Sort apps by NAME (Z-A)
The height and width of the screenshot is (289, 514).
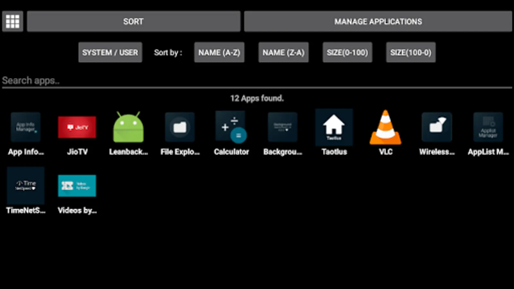[x=283, y=52]
